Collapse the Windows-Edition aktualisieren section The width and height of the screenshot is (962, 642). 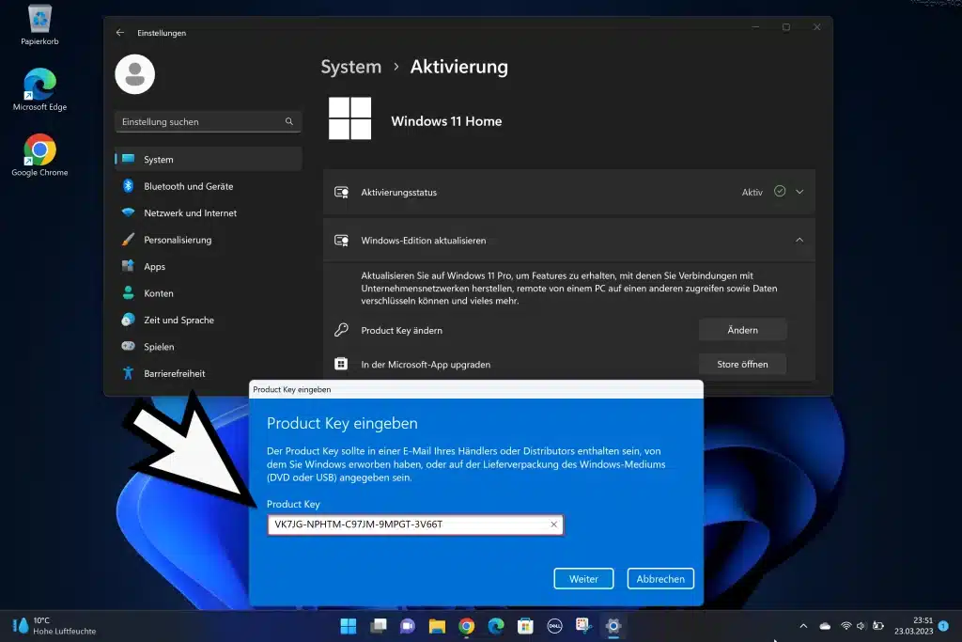799,240
